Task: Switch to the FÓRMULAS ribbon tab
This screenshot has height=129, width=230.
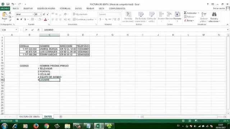Action: point(65,9)
